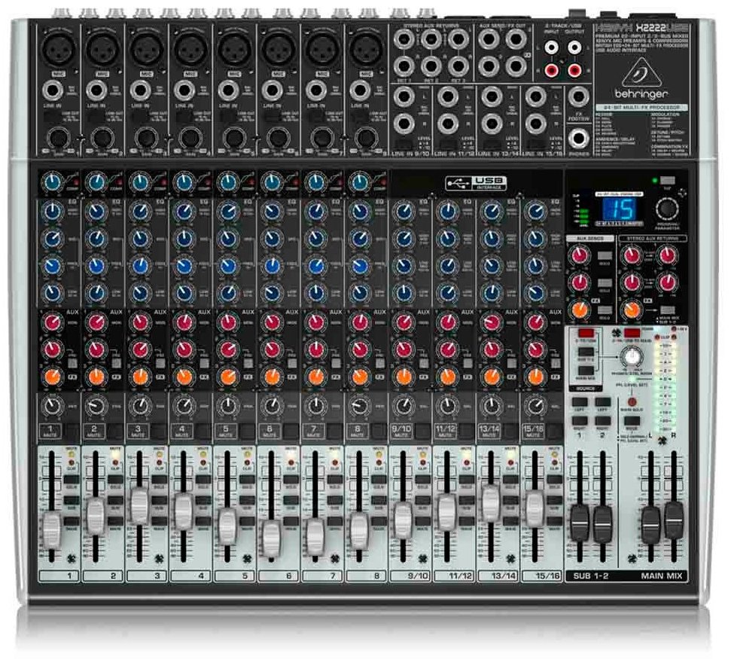The image size is (731, 659).
Task: Click channel 7 teal compressor knob
Action: tap(315, 181)
